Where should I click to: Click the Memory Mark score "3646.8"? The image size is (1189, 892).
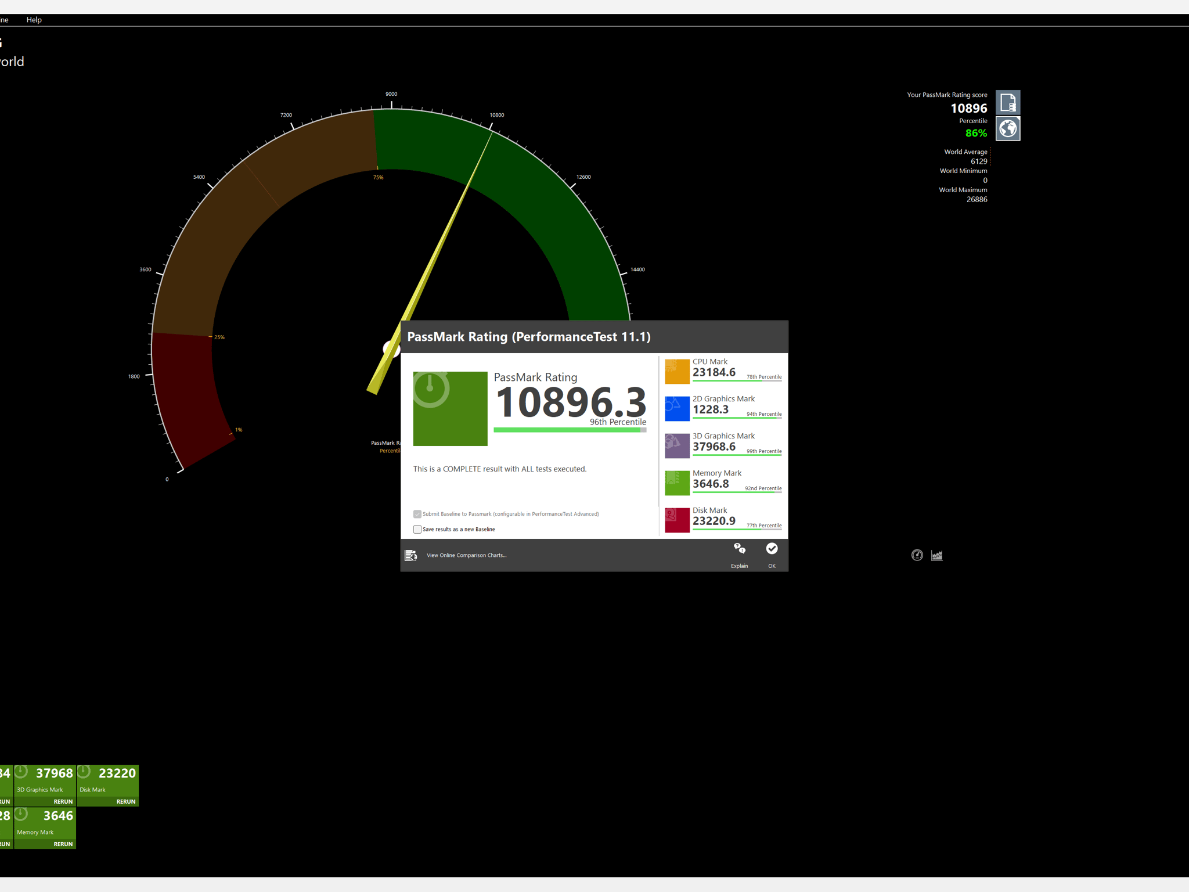tap(711, 484)
